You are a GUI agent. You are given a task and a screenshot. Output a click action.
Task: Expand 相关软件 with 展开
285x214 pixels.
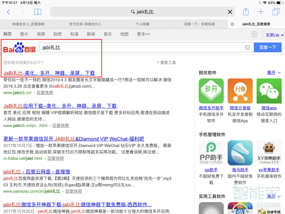(274, 73)
